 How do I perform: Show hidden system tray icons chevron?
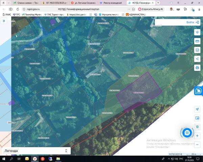169,159
